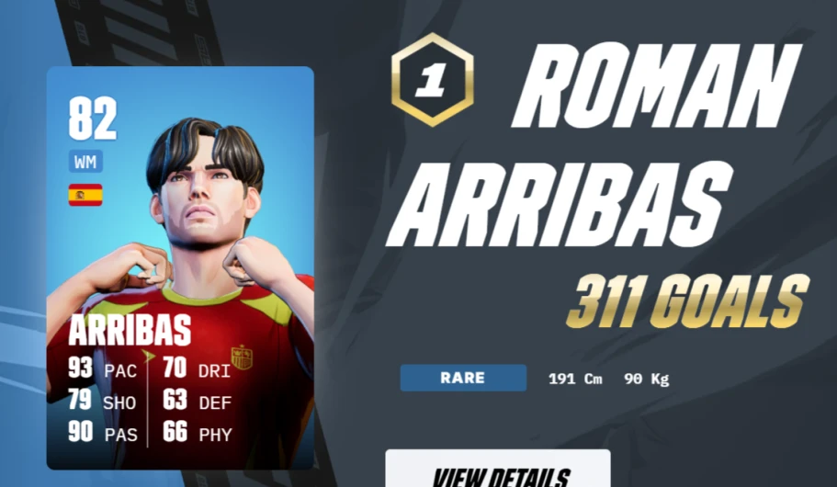Click the 311 GOALS gold text
This screenshot has width=837, height=487.
[x=687, y=301]
